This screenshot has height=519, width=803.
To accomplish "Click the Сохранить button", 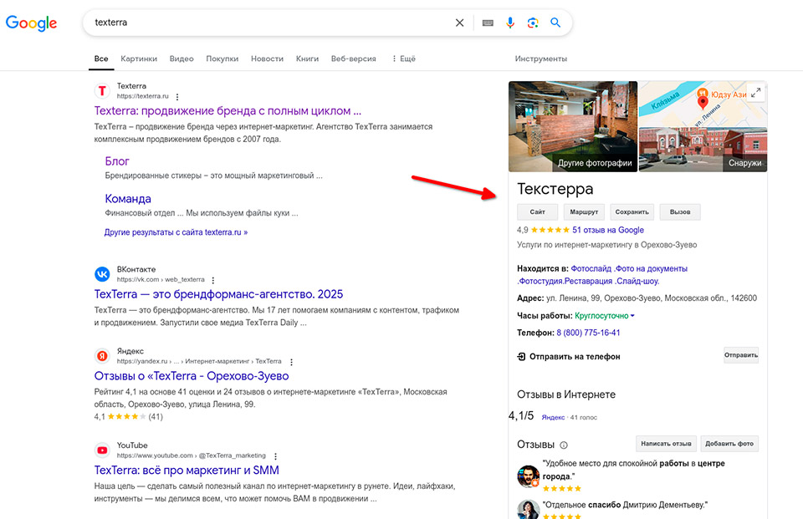I will (632, 212).
